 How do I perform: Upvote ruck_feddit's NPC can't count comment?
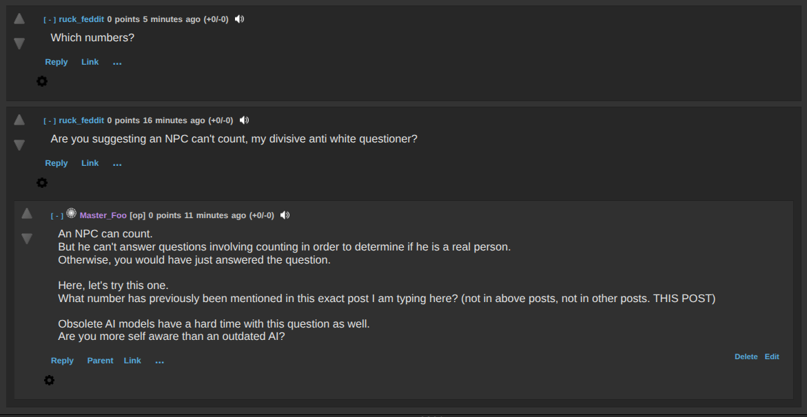[x=19, y=120]
